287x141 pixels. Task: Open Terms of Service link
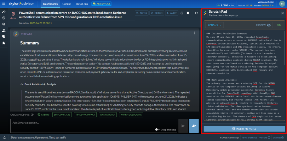point(249,137)
